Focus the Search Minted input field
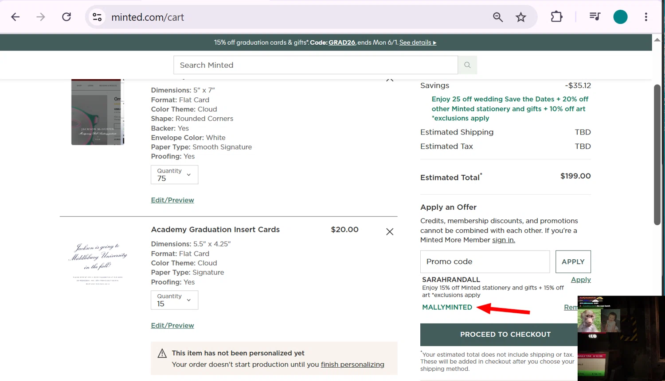The width and height of the screenshot is (665, 381). 316,65
